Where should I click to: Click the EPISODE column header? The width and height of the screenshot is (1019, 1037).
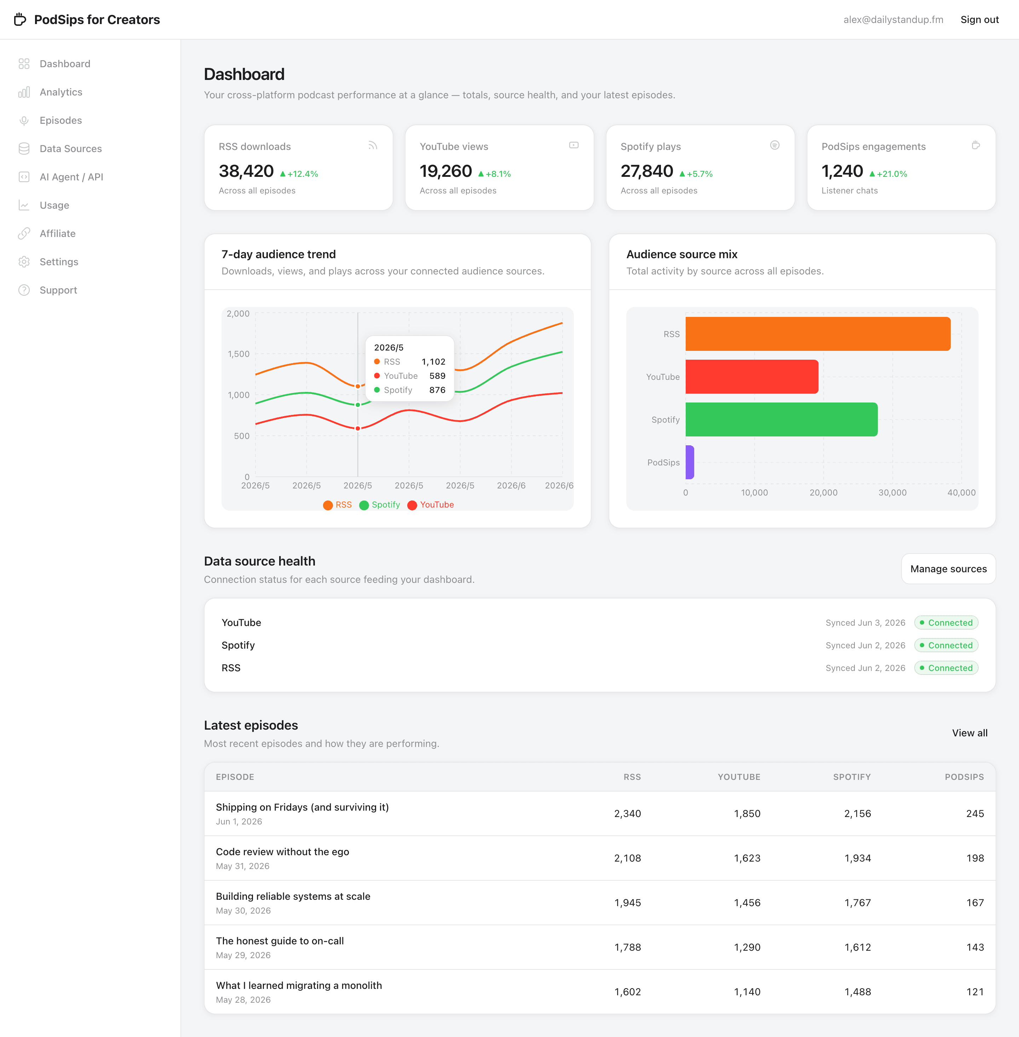coord(235,777)
